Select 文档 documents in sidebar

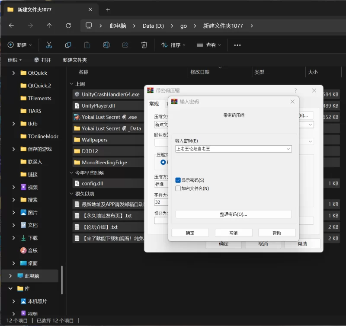tap(29, 225)
